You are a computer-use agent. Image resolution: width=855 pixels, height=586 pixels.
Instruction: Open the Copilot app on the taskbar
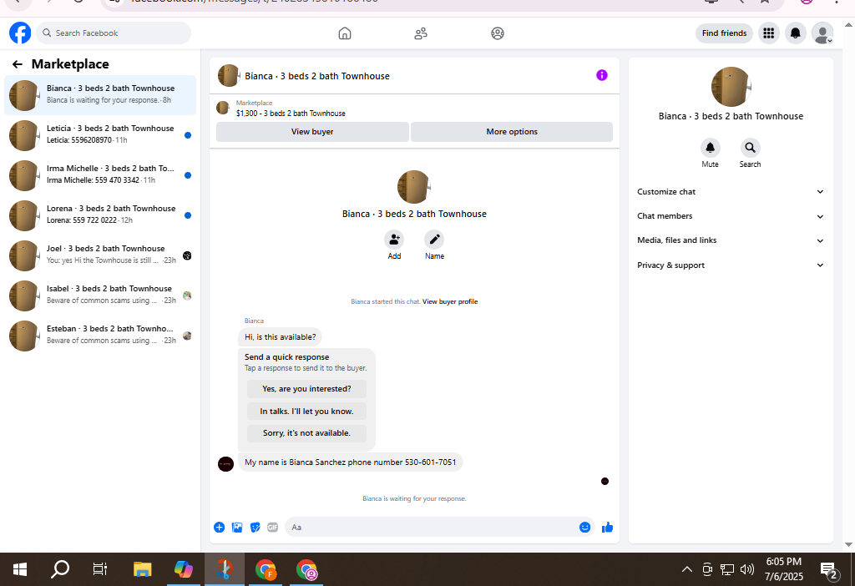[184, 569]
